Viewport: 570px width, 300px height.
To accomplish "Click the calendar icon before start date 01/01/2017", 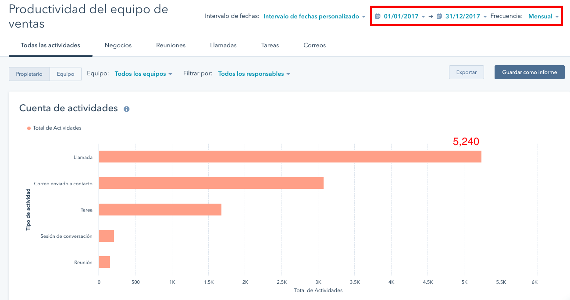I will [x=378, y=17].
